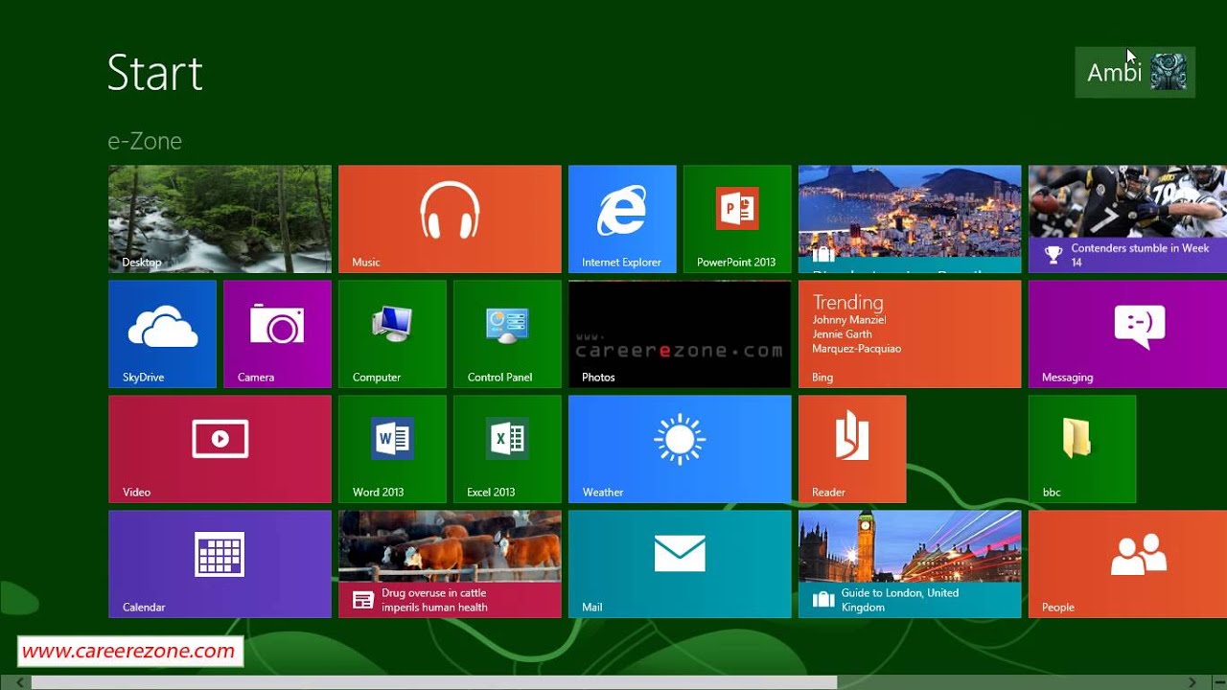
Task: Open the bbc folder tile
Action: (x=1082, y=449)
